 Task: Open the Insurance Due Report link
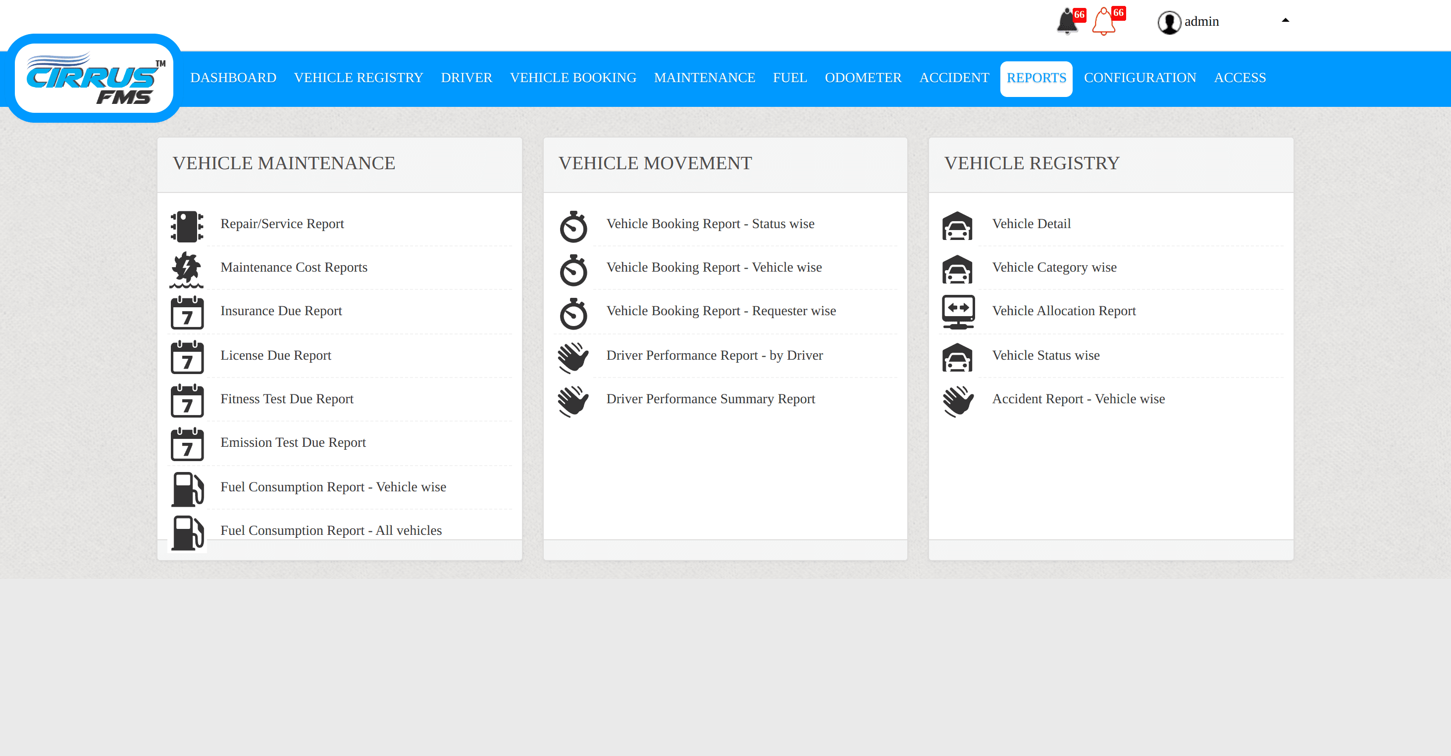tap(281, 311)
